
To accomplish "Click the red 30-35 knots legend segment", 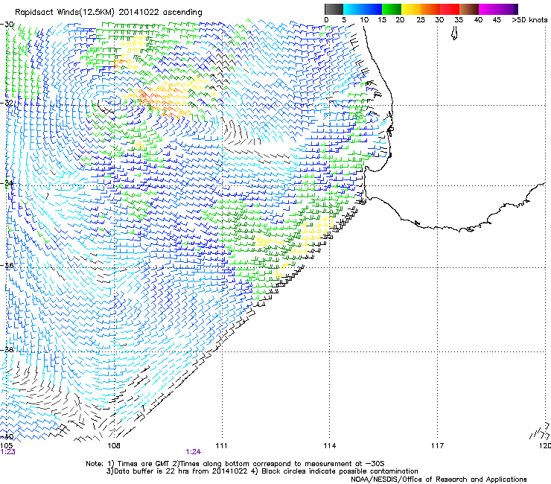I will 450,9.
